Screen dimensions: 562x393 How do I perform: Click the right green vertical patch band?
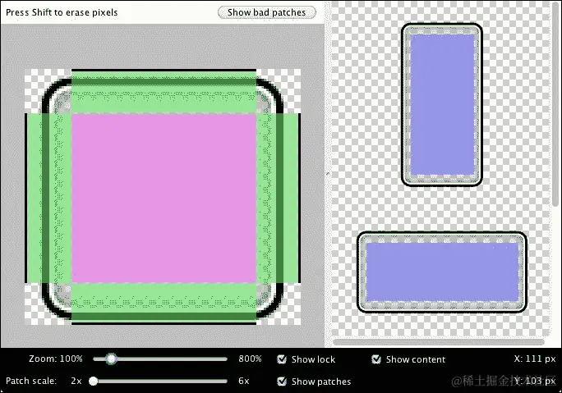click(278, 199)
